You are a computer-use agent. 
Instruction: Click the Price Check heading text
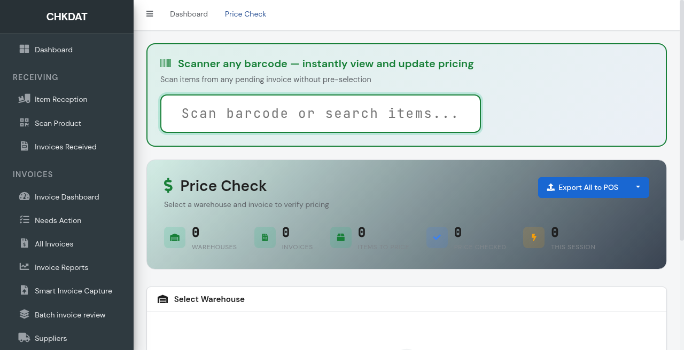coord(223,186)
